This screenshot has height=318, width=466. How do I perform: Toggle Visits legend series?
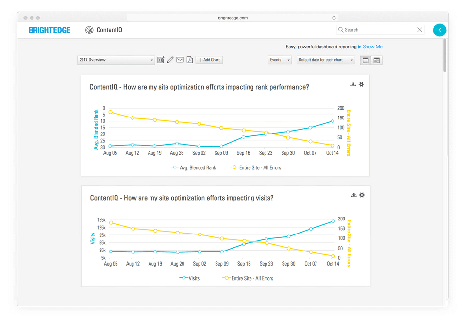click(x=189, y=278)
